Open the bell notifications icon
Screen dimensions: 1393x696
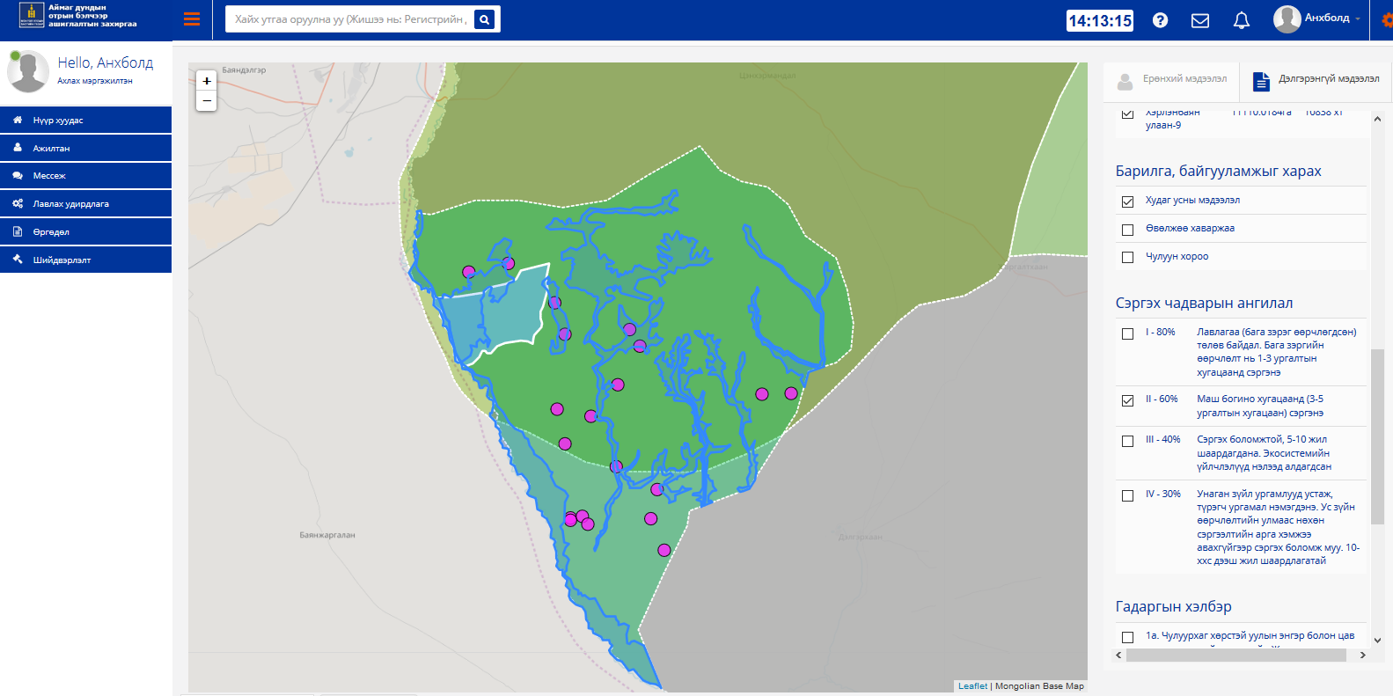click(x=1241, y=20)
